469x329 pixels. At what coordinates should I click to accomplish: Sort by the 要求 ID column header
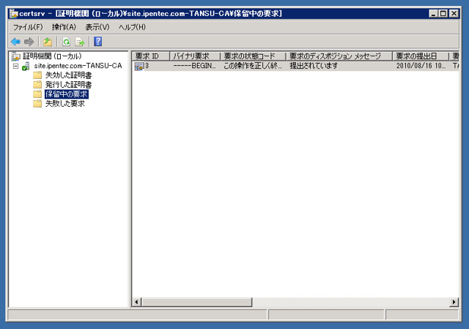[x=151, y=56]
